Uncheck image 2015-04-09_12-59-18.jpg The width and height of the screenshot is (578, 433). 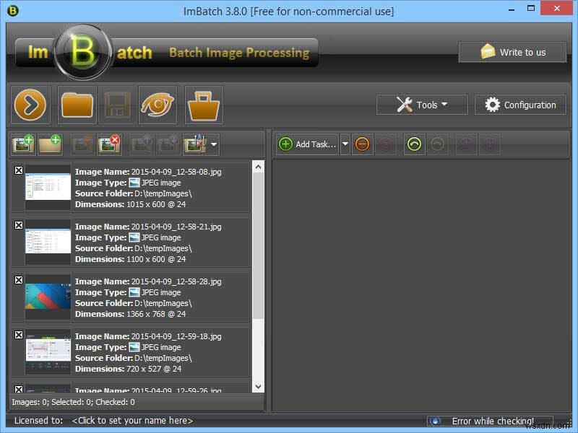[18, 335]
